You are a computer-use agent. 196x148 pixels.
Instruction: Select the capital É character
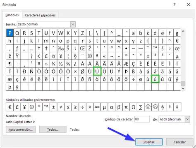148,64
